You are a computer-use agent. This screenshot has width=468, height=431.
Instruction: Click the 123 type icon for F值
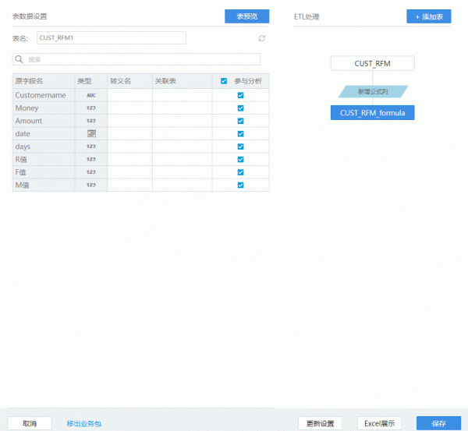click(91, 172)
